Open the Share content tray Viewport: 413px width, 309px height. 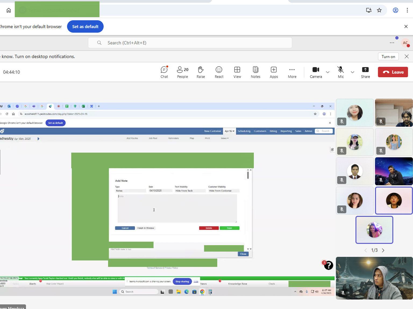click(365, 72)
